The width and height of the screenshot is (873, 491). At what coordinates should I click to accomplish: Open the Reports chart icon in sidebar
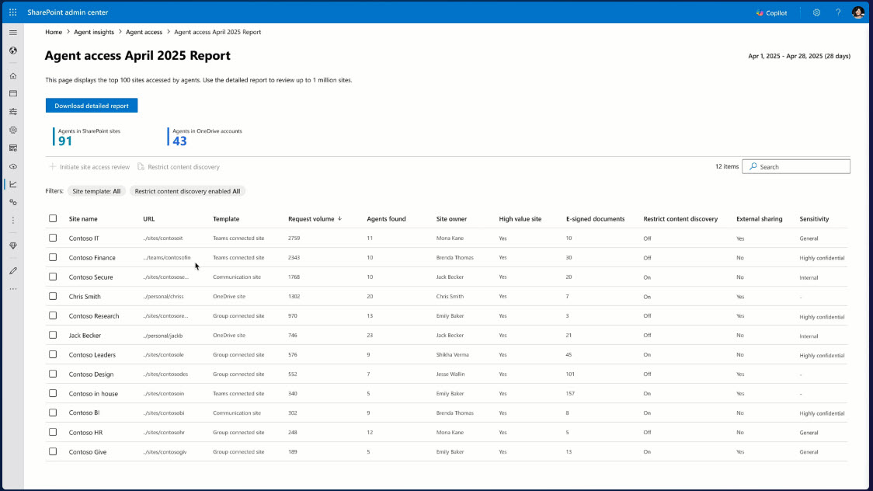(12, 184)
